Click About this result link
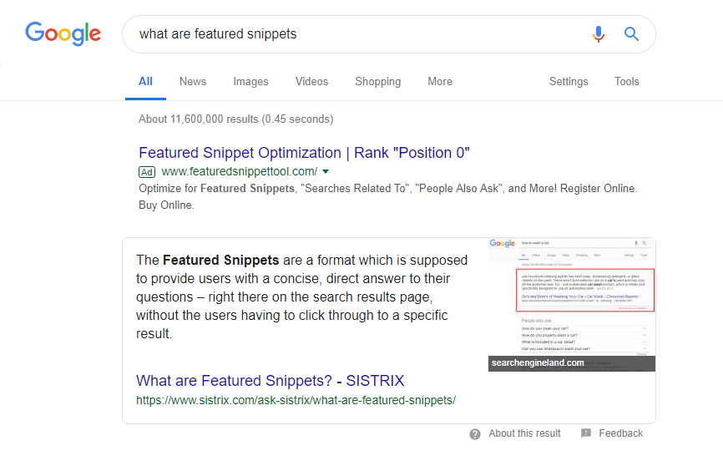Screen dimensions: 723x451 pos(524,433)
